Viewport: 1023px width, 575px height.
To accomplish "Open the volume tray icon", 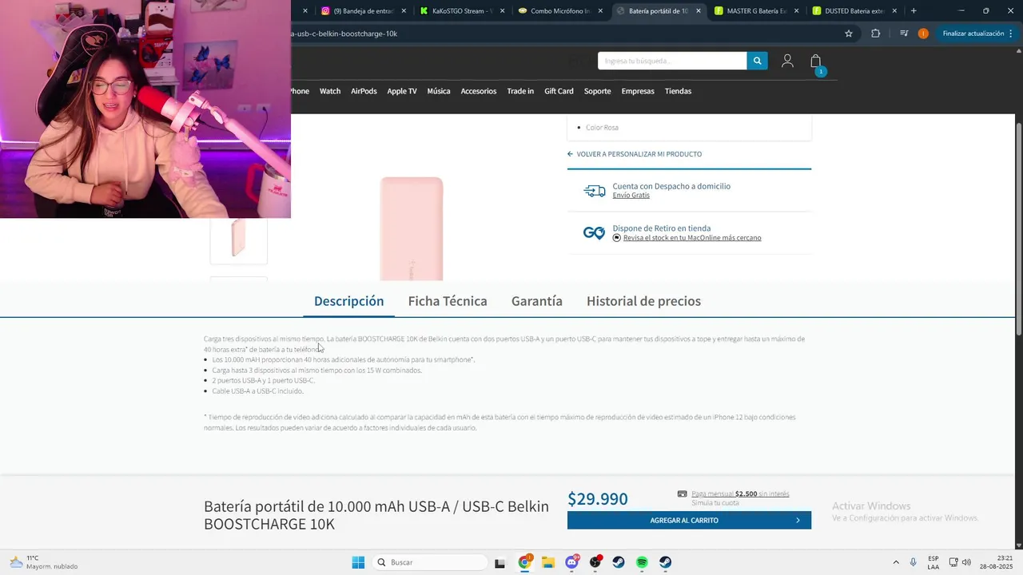I will (x=966, y=562).
